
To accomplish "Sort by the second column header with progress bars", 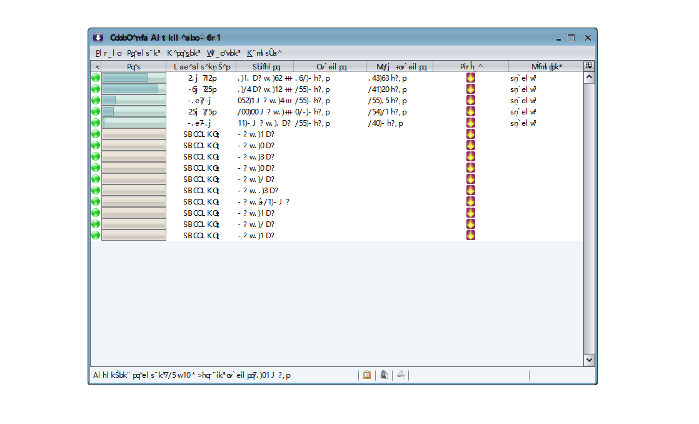I will tap(134, 66).
